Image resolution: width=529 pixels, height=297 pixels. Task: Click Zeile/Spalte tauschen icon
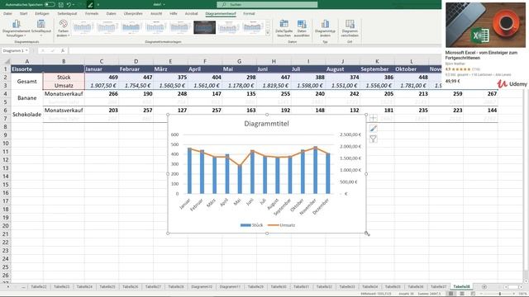284,24
